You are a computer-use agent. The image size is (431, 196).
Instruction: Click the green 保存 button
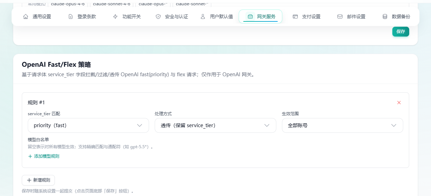[x=401, y=32]
